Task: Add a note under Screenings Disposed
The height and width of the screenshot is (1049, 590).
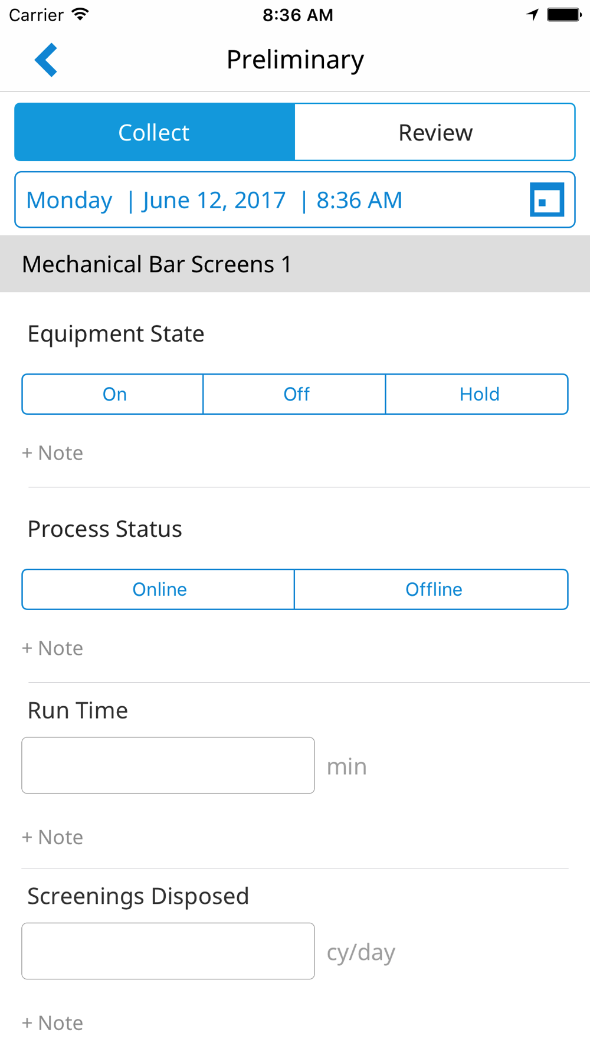Action: coord(53,1023)
